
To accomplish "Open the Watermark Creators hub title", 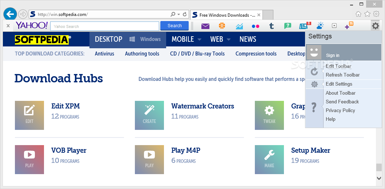I will click(202, 106).
